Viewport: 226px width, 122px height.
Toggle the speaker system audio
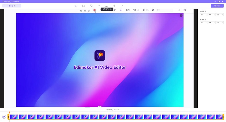(x=134, y=10)
